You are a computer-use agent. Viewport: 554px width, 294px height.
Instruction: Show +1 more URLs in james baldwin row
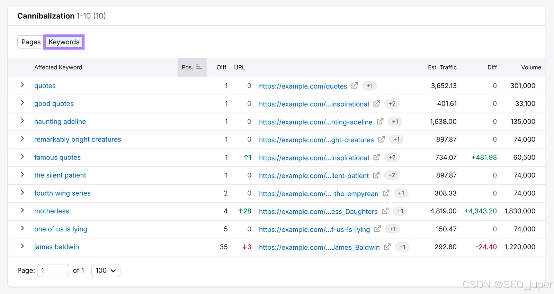click(402, 247)
